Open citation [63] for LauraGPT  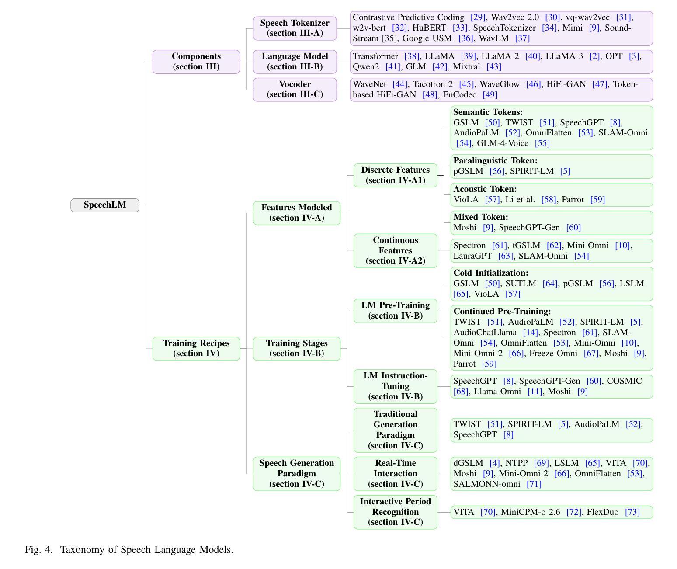point(506,256)
